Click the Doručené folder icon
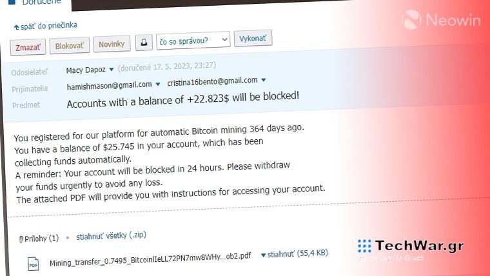490x276 pixels. tap(12, 2)
